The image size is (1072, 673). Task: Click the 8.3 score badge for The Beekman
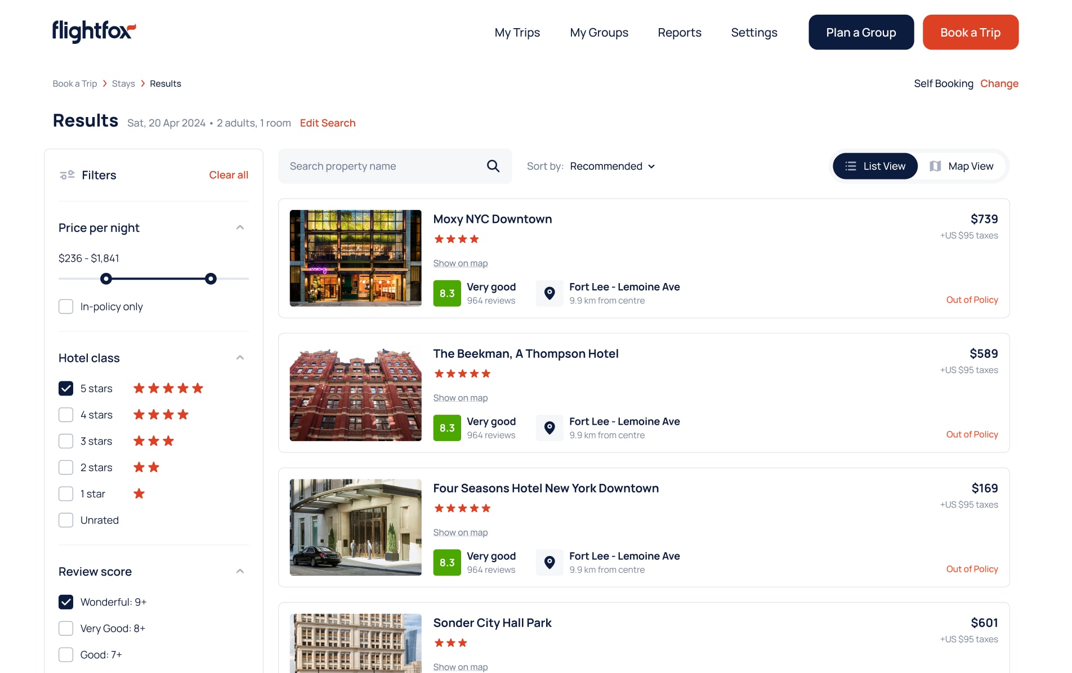pyautogui.click(x=447, y=428)
